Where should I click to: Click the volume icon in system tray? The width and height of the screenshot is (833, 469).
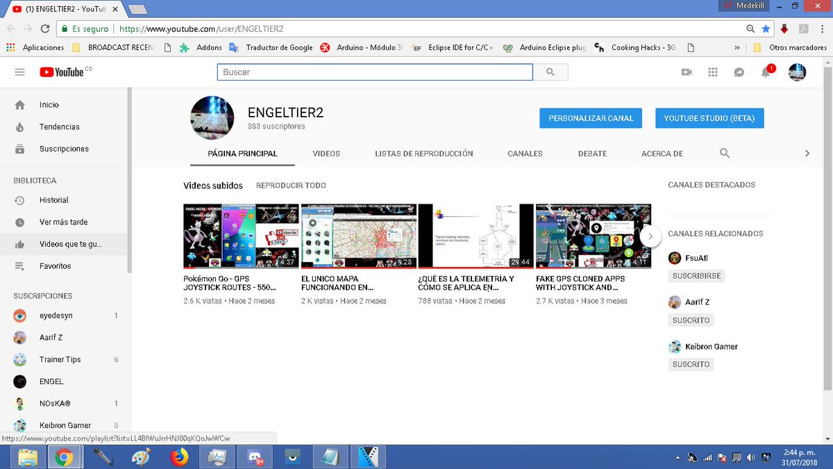750,457
